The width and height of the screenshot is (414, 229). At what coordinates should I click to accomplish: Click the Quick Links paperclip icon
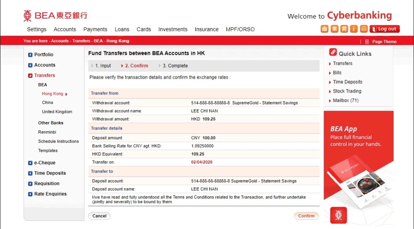(333, 52)
